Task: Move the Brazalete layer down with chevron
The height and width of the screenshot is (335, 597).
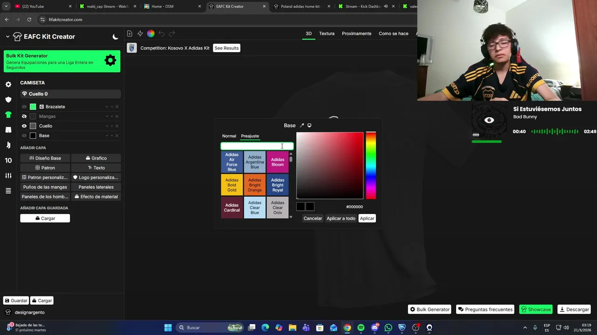Action: (x=107, y=107)
